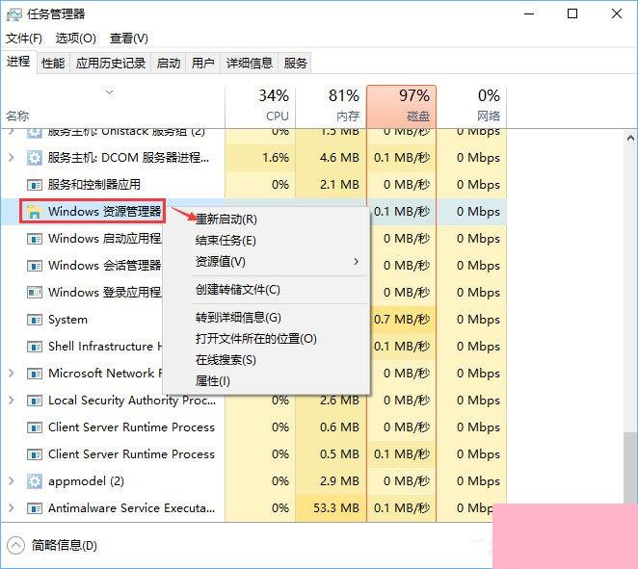Click the Antimalware Service Executable icon

pyautogui.click(x=35, y=508)
